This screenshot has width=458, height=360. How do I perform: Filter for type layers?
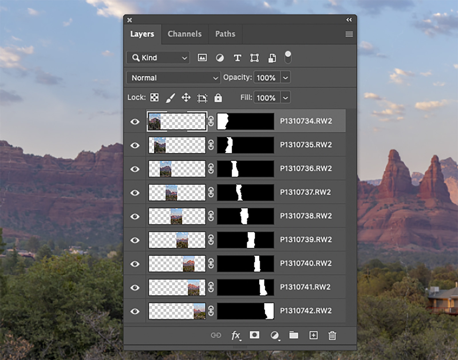pyautogui.click(x=237, y=58)
